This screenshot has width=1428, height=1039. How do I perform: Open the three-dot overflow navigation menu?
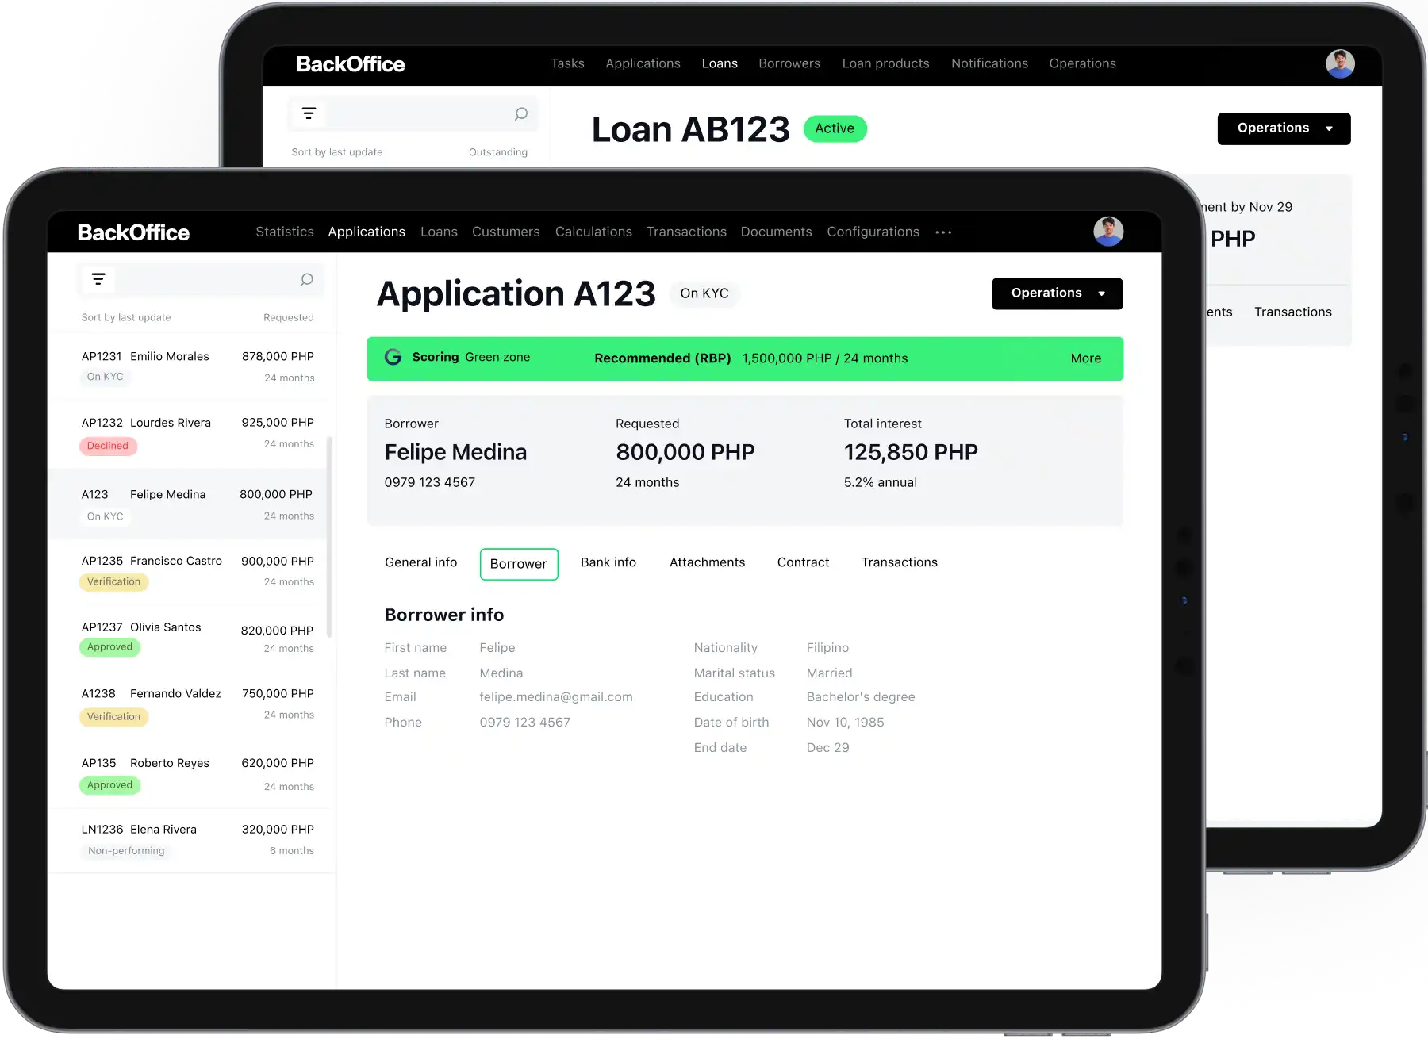(x=942, y=232)
